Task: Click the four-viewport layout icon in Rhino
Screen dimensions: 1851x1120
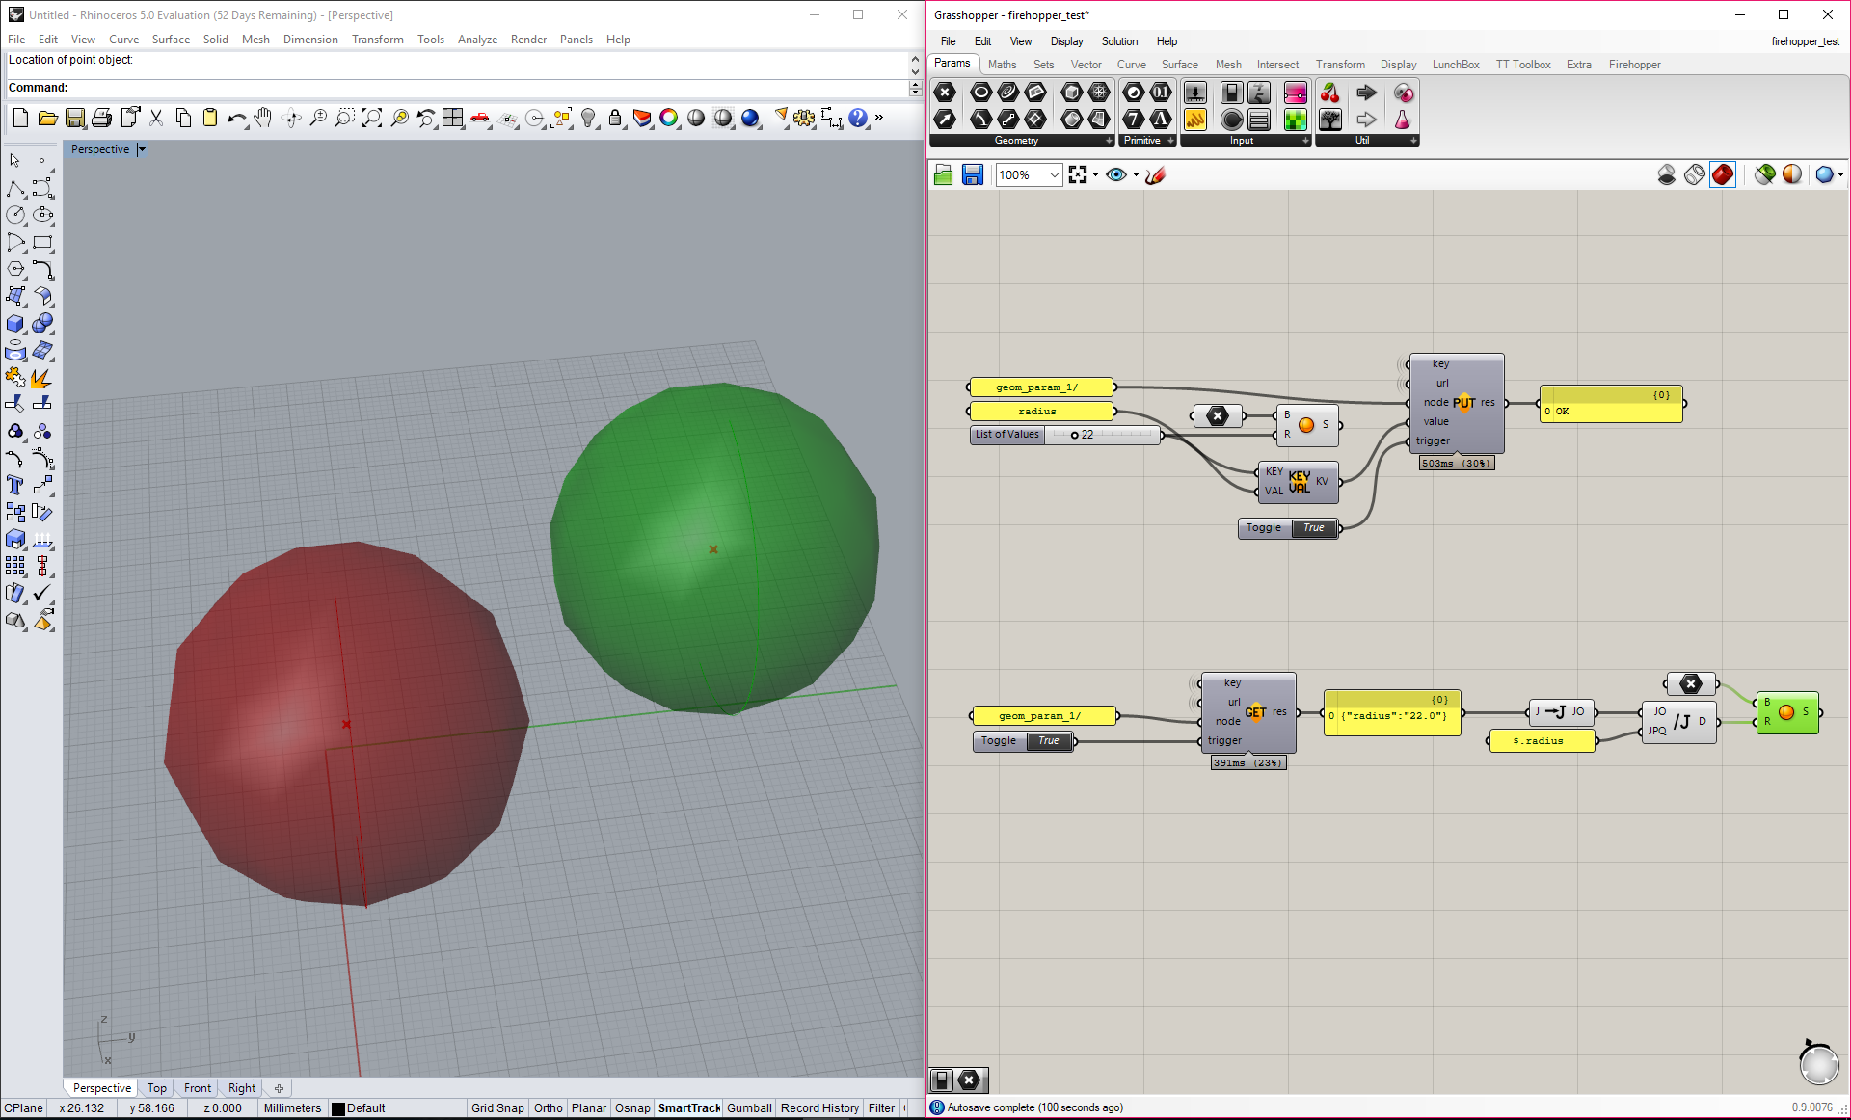Action: point(453,119)
